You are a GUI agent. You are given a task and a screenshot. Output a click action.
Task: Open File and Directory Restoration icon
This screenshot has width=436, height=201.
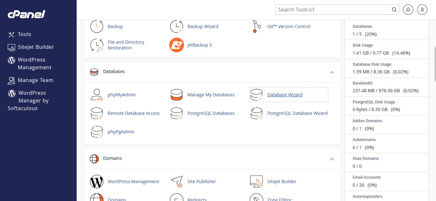tap(97, 45)
